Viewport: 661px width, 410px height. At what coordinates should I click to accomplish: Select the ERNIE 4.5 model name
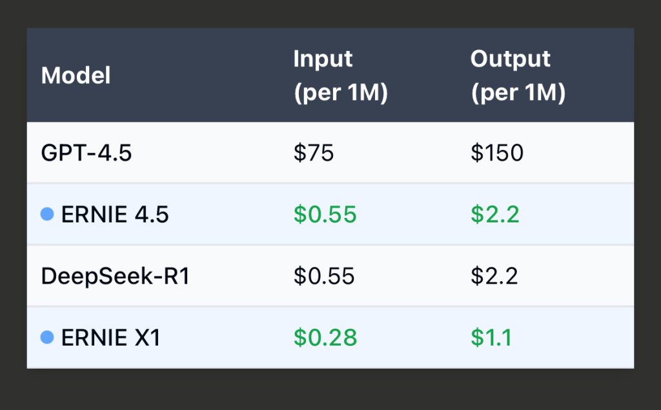pyautogui.click(x=115, y=214)
